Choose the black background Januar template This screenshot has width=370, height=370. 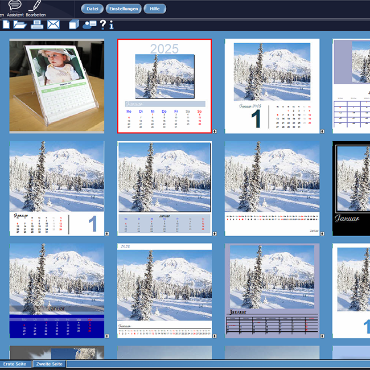coord(351,188)
